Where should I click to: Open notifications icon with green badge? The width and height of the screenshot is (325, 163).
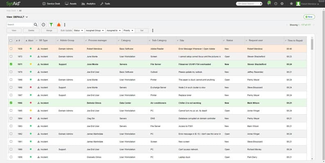(x=269, y=3)
